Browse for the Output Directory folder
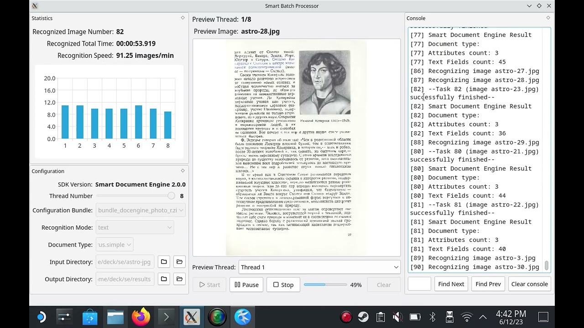The height and width of the screenshot is (328, 584). [x=164, y=279]
